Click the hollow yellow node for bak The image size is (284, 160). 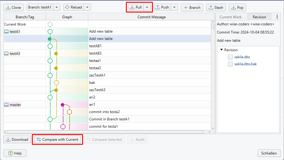56,83
